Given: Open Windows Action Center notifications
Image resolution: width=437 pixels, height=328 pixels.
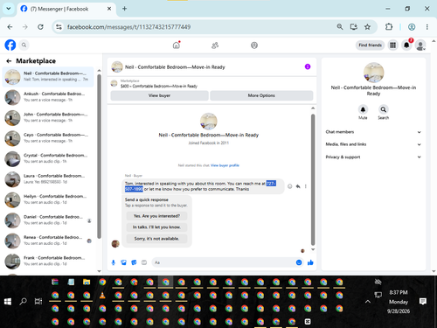Looking at the screenshot, I should click(x=423, y=302).
